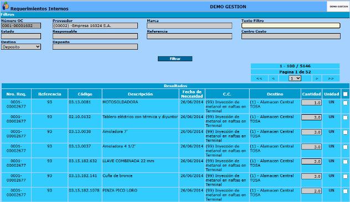Click the Filtrar button

[175, 59]
